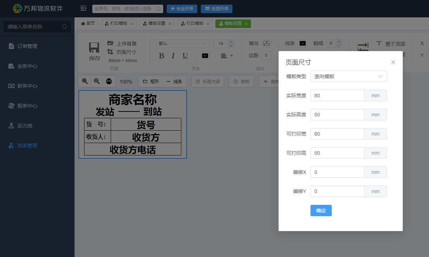Open the 首页 home tab

click(x=88, y=23)
